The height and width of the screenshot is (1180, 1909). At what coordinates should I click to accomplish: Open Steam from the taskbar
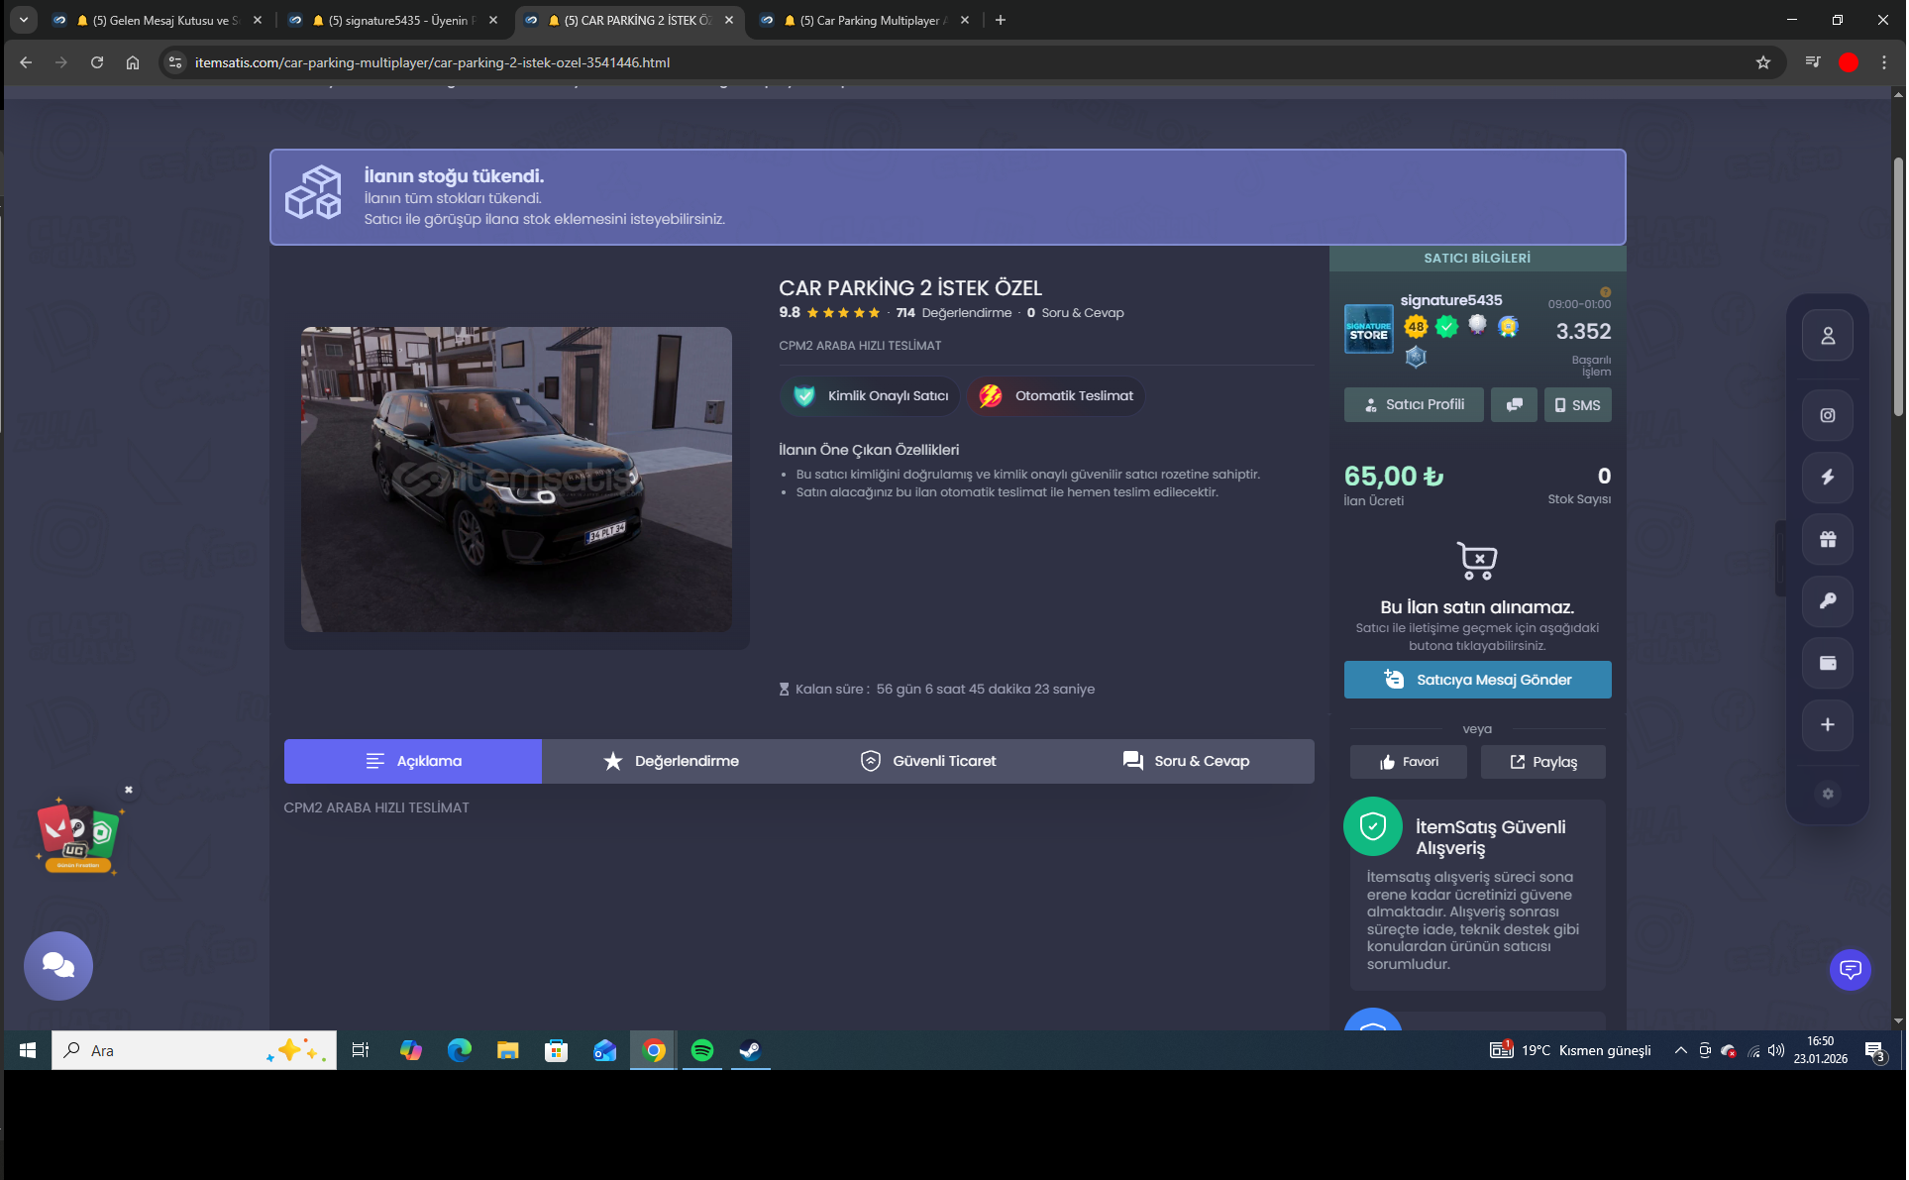pos(750,1050)
